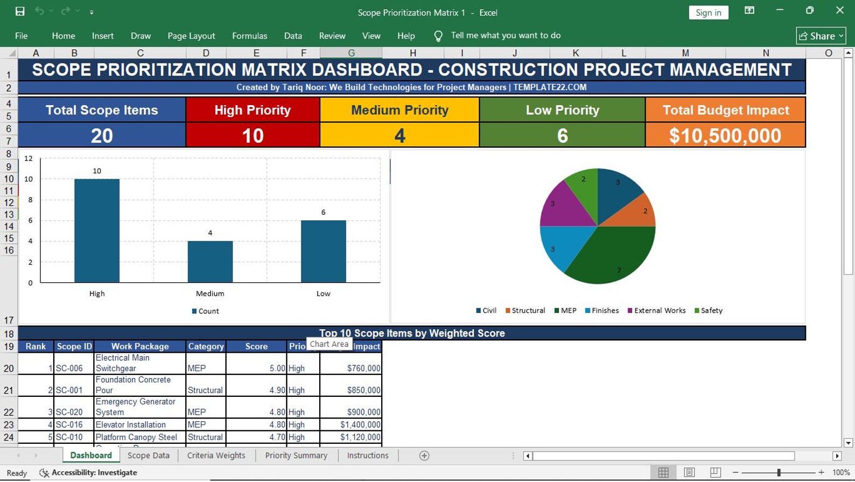The height and width of the screenshot is (482, 855).
Task: Click the zoom out minus button
Action: point(735,472)
